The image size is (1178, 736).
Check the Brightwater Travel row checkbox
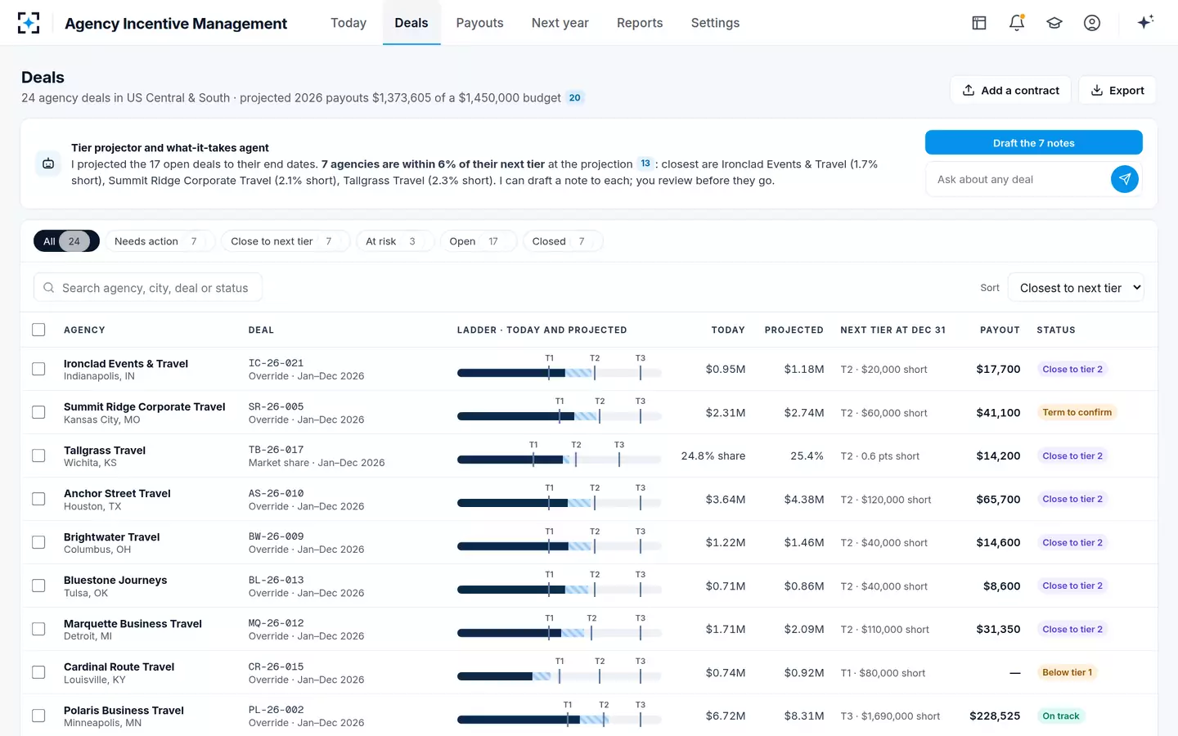click(38, 542)
